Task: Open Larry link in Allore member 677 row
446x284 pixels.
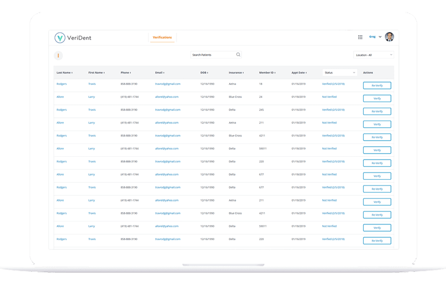Action: click(x=91, y=174)
